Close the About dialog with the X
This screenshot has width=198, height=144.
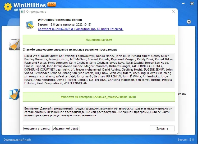(x=174, y=12)
